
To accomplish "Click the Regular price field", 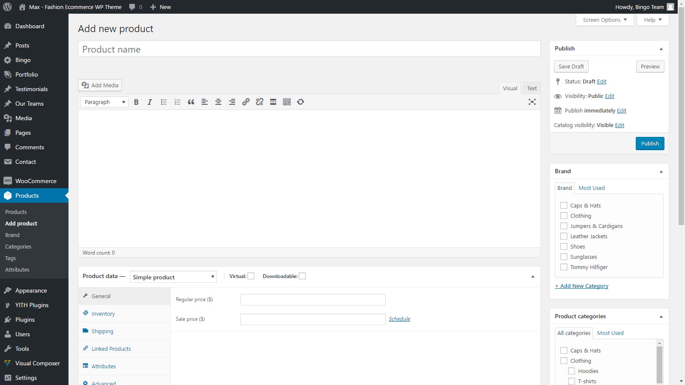I will (313, 299).
